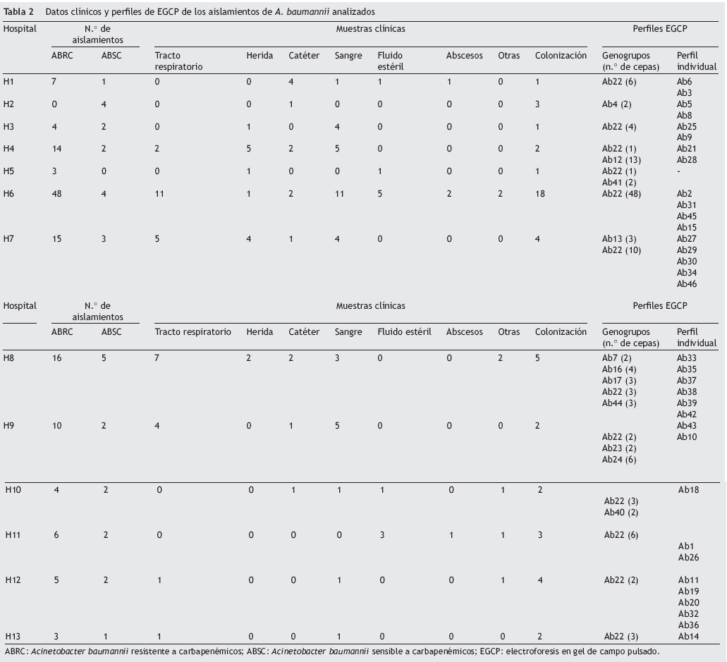Viewport: 727px width, 662px height.
Task: Select the H8 hospital row label
Action: click(x=8, y=358)
